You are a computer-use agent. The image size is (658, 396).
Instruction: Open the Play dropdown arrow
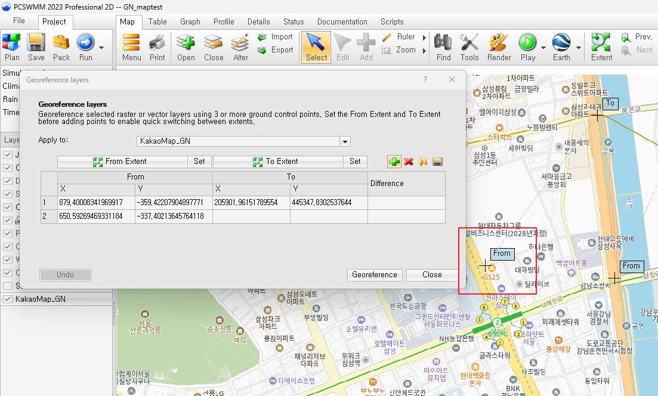pyautogui.click(x=543, y=48)
